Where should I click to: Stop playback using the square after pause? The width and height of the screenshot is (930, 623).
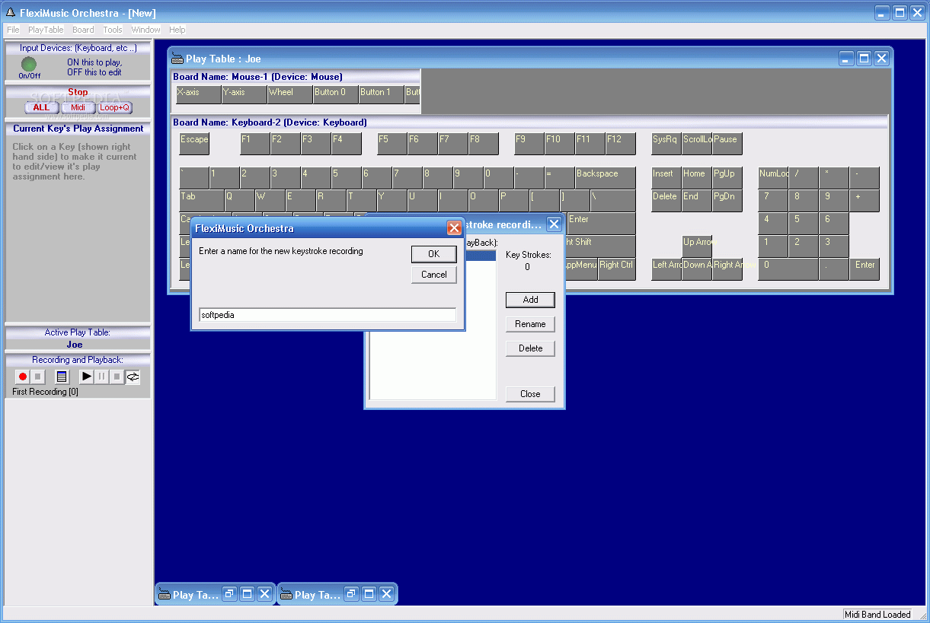pyautogui.click(x=117, y=377)
